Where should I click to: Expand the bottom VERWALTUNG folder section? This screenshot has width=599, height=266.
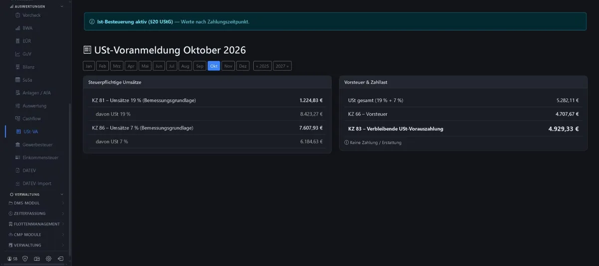click(x=36, y=245)
